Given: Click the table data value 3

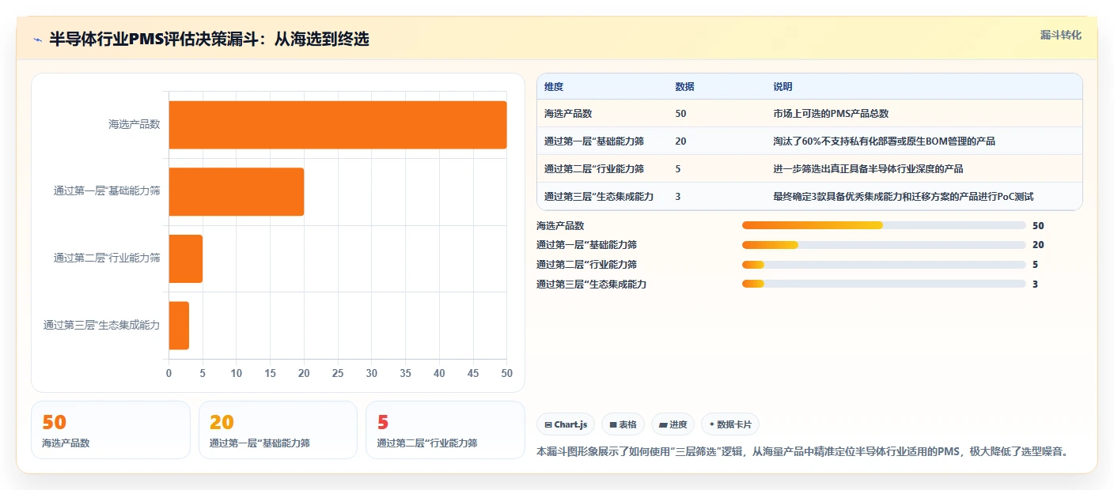Looking at the screenshot, I should (678, 197).
